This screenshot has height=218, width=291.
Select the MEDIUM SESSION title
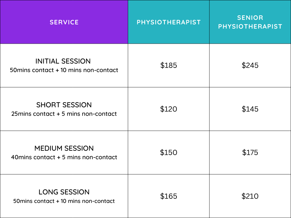pos(64,148)
